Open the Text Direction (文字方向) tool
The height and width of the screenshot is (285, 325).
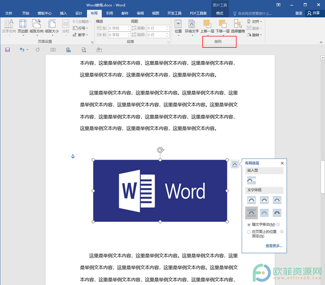click(x=9, y=27)
